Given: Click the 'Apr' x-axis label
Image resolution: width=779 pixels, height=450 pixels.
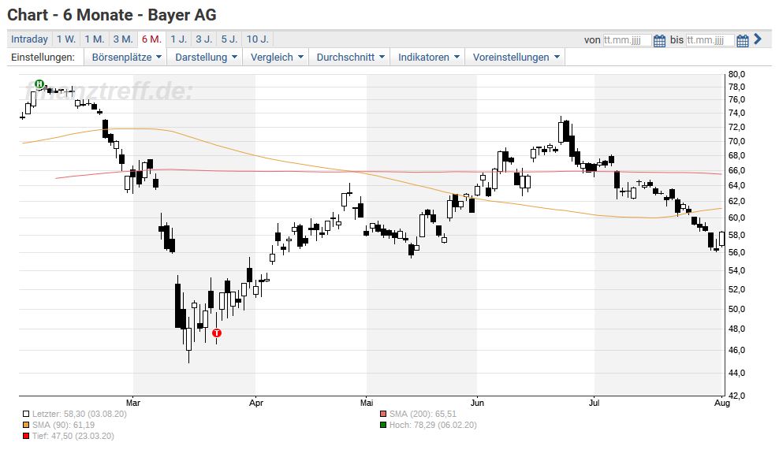Looking at the screenshot, I should point(256,403).
